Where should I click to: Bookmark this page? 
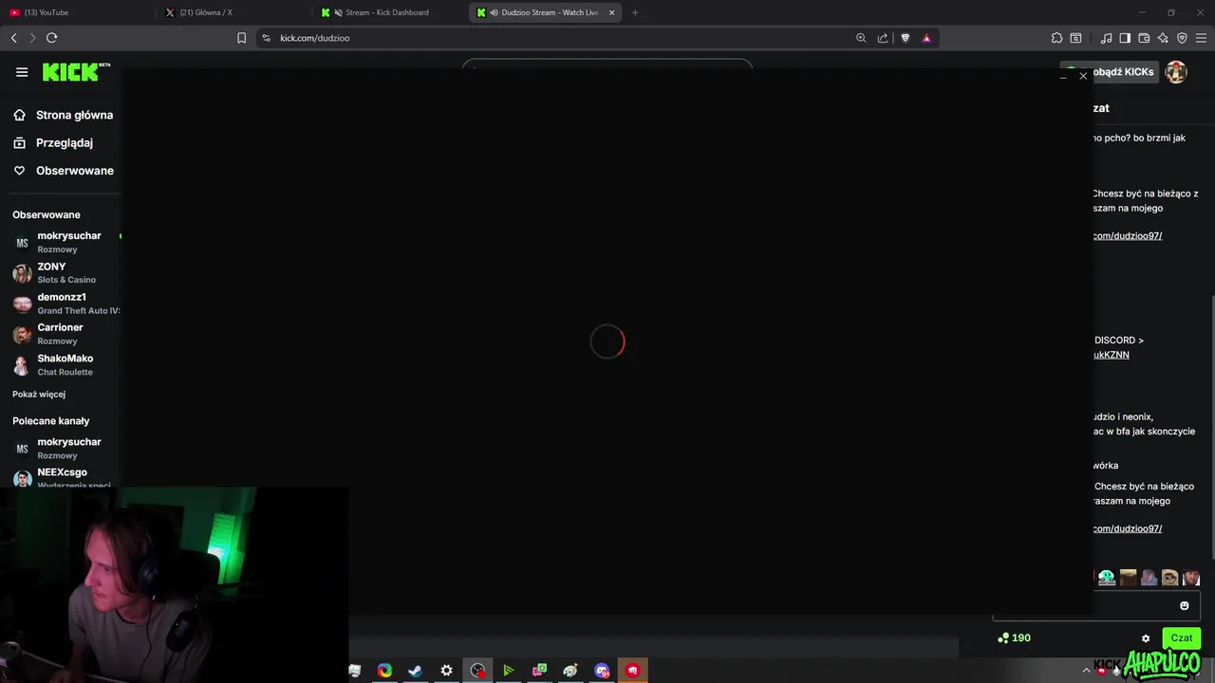tap(241, 38)
